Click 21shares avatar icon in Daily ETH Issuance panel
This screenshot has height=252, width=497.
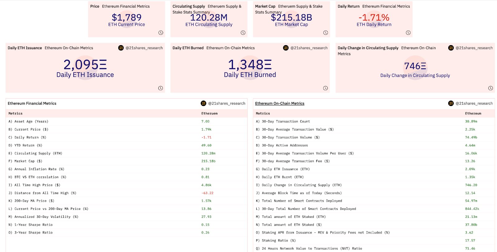pos(121,48)
